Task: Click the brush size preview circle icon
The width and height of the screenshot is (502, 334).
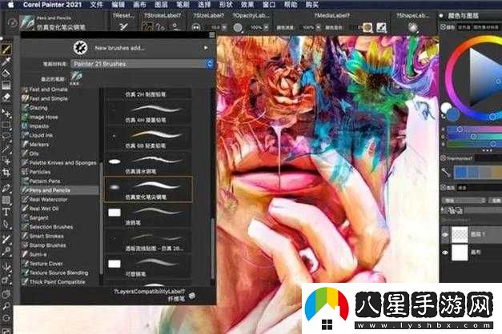Action: pos(196,27)
